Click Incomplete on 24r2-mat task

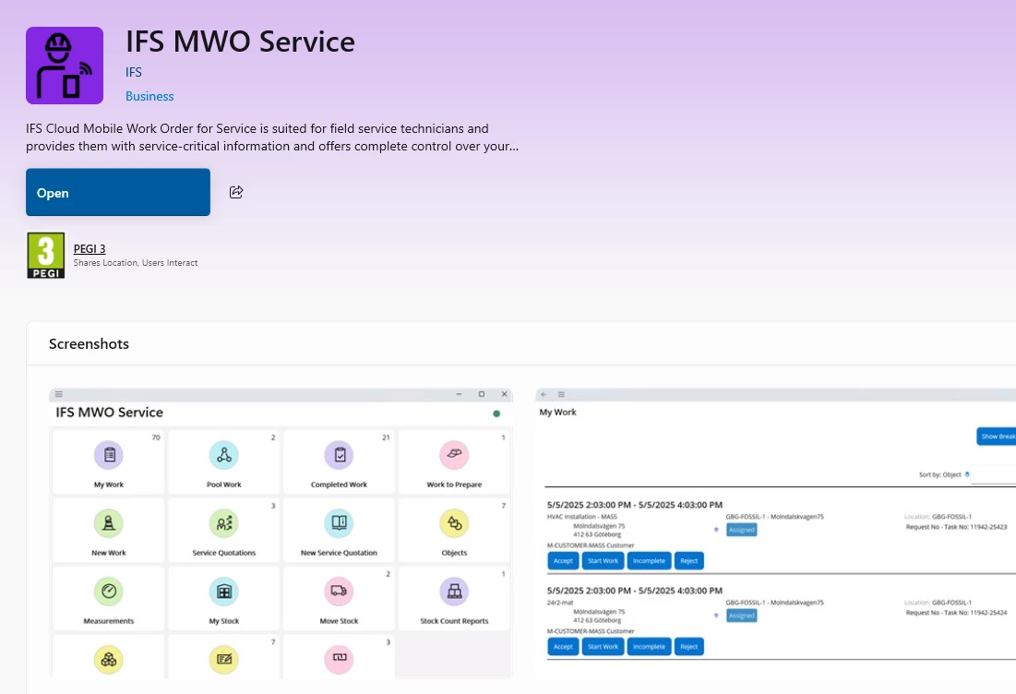click(x=650, y=646)
